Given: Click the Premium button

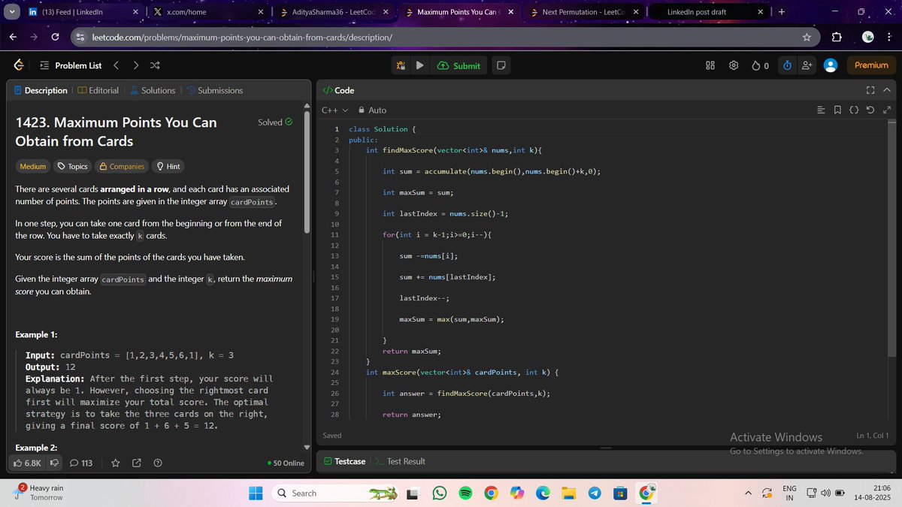Looking at the screenshot, I should pyautogui.click(x=871, y=65).
